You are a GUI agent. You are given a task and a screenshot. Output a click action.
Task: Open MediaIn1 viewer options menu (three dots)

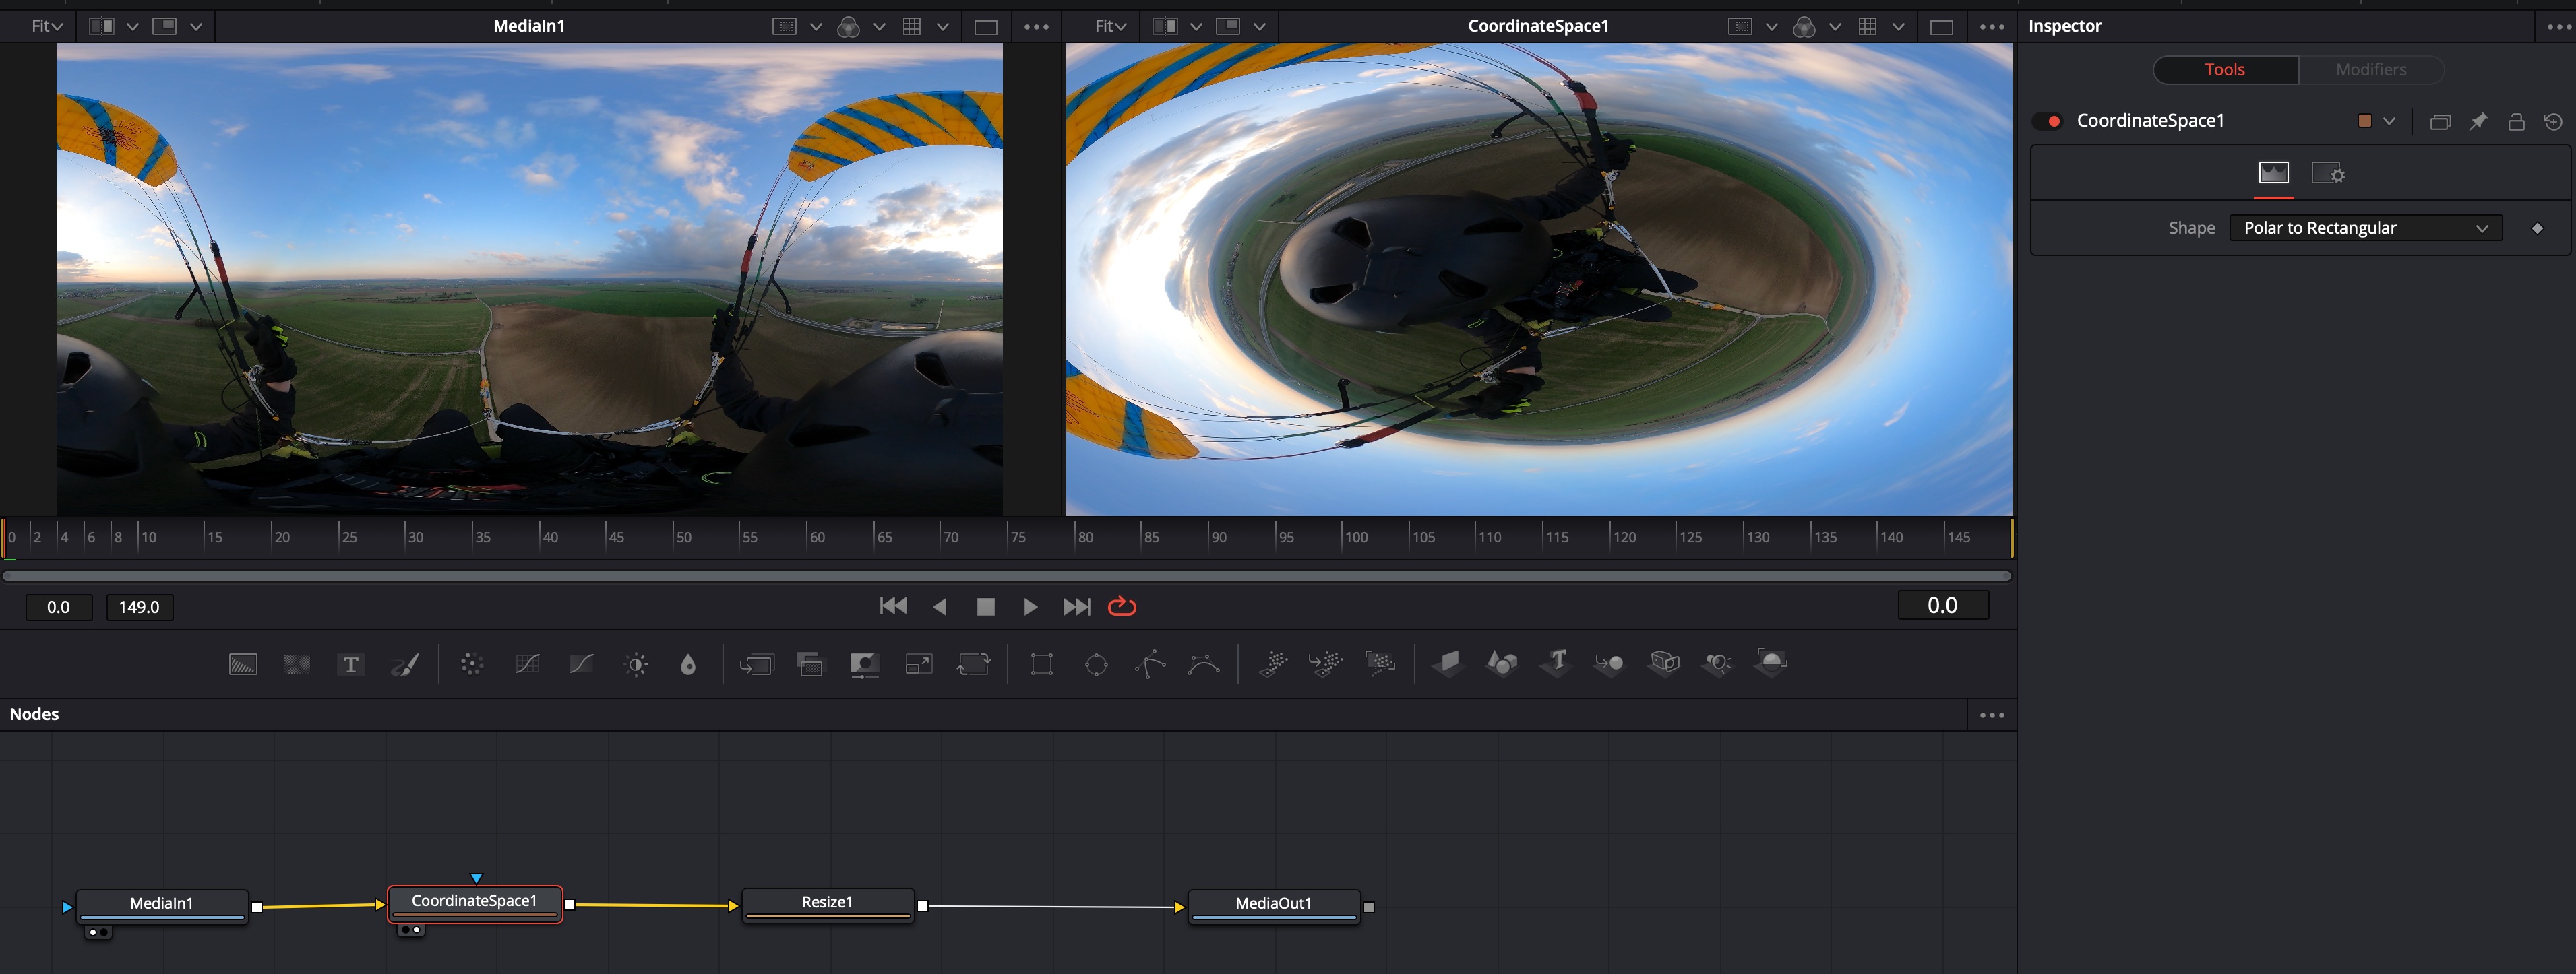click(1037, 27)
